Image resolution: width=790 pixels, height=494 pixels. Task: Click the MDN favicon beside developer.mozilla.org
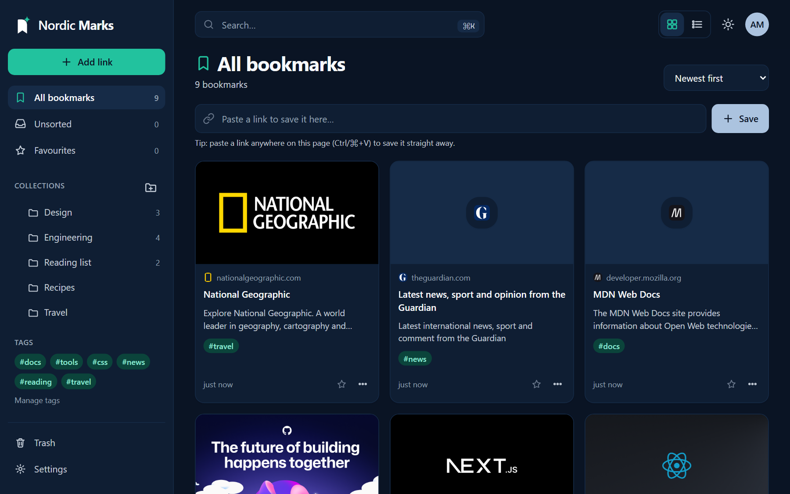point(597,278)
